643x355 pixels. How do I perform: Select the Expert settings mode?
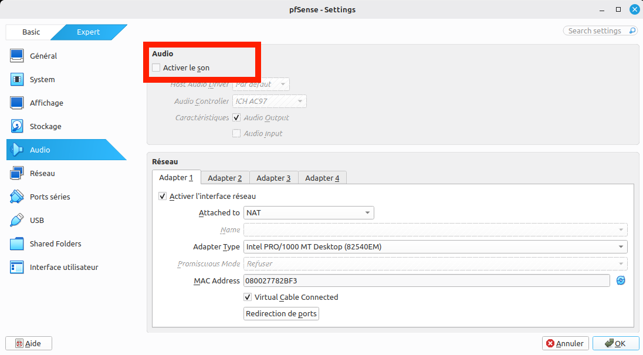pyautogui.click(x=89, y=32)
